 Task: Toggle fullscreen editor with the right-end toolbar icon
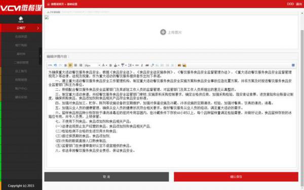pyautogui.click(x=293, y=65)
